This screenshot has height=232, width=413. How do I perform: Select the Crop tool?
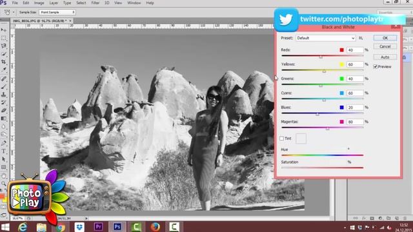tap(4, 62)
